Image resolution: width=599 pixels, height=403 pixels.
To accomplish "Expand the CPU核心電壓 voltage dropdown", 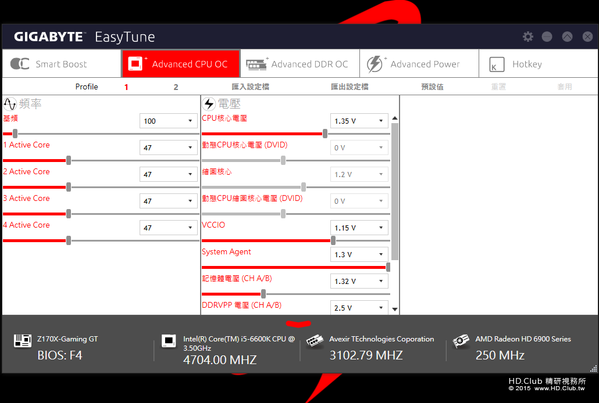I will click(359, 121).
